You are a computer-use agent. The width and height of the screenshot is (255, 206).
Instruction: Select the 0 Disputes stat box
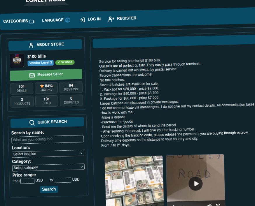pyautogui.click(x=71, y=100)
